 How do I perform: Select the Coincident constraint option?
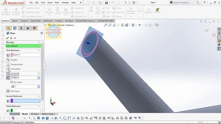coord(8,69)
